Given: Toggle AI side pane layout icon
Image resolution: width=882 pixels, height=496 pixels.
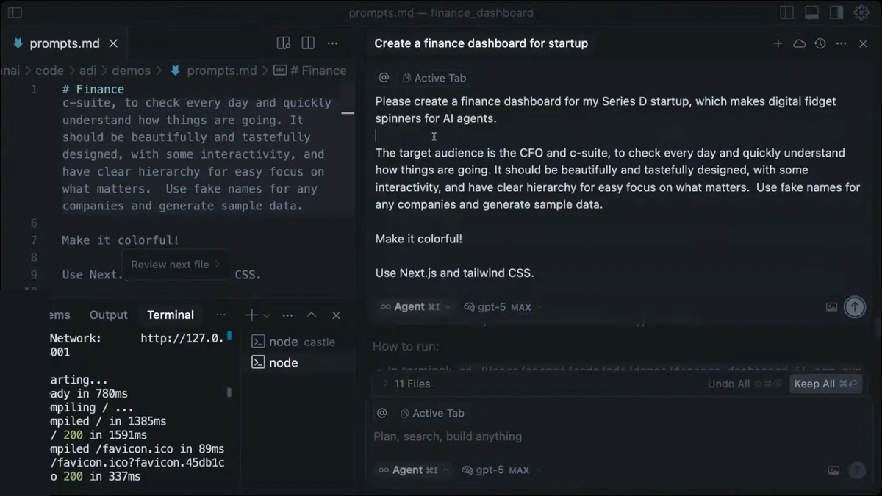Looking at the screenshot, I should pyautogui.click(x=836, y=12).
